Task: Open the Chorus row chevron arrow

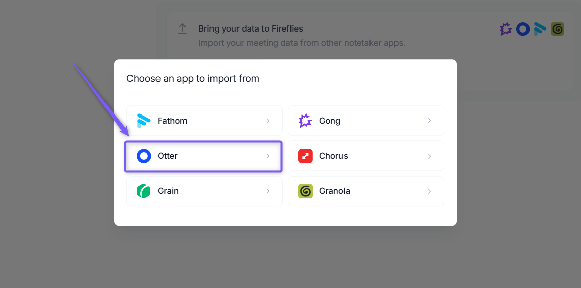Action: tap(429, 156)
